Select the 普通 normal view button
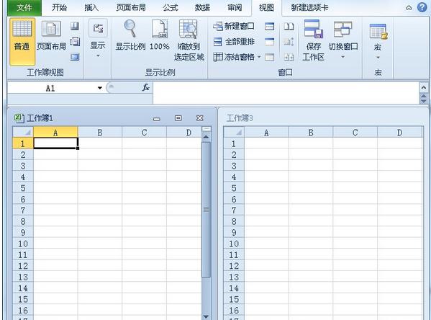The image size is (431, 320). (22, 41)
